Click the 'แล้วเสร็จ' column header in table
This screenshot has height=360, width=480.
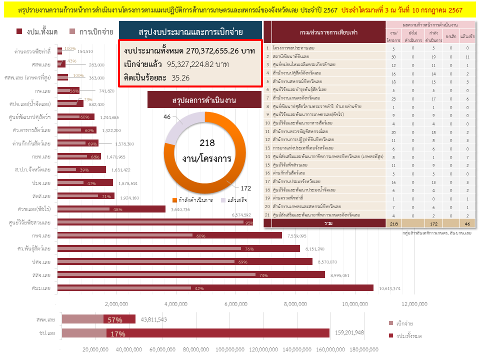(467, 36)
